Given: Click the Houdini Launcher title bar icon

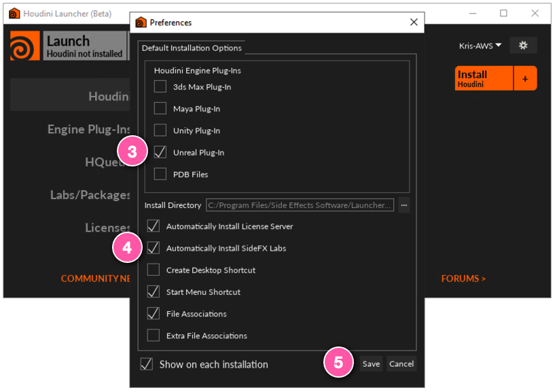Looking at the screenshot, I should [x=14, y=14].
